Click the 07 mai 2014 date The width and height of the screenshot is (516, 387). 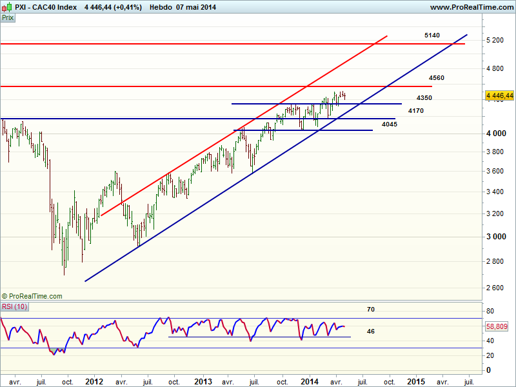click(196, 7)
